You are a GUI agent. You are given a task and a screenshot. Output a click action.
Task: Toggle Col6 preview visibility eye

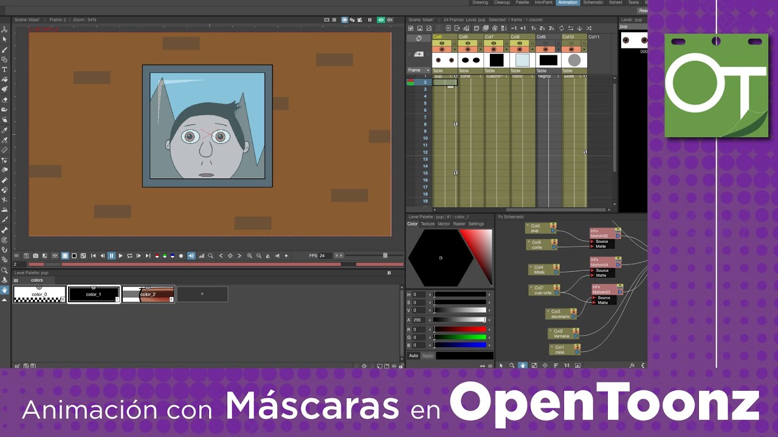(468, 43)
